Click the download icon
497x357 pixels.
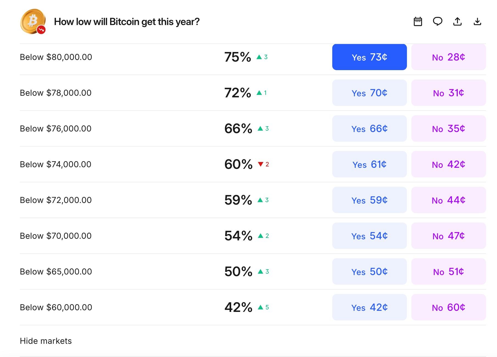(478, 21)
